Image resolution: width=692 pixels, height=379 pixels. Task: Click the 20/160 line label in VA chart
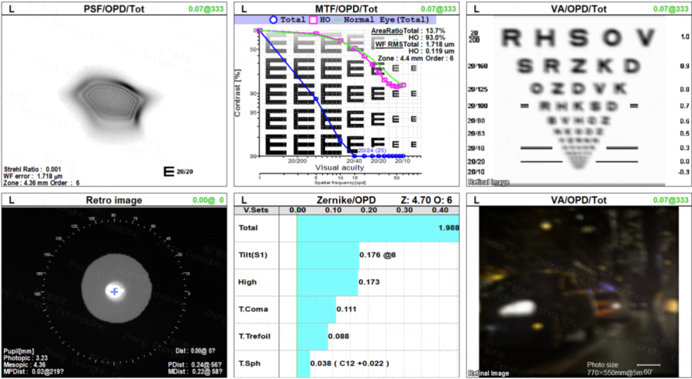click(477, 66)
